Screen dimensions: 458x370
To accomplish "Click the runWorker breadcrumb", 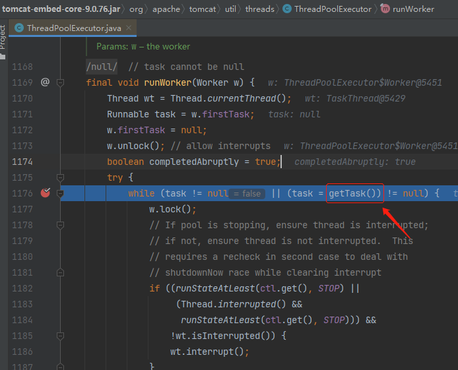I will click(x=413, y=9).
